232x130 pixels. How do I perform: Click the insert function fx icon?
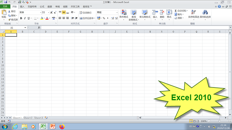coord(39,27)
